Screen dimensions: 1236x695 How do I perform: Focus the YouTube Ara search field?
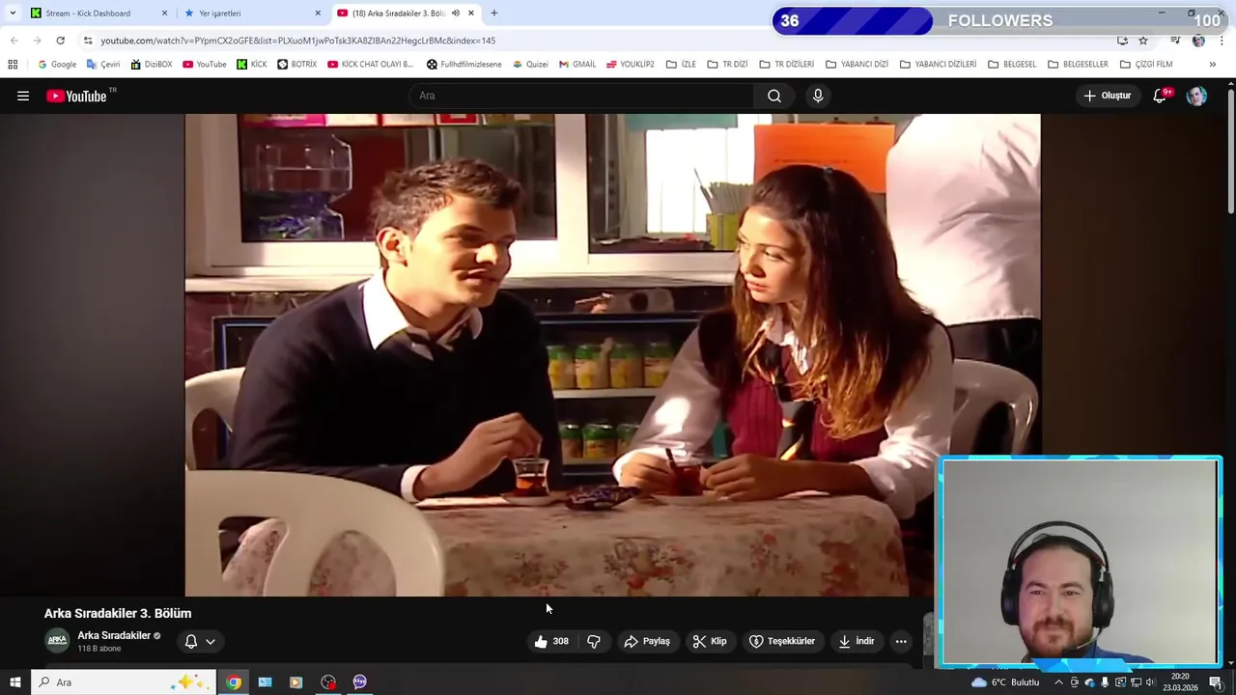click(581, 96)
